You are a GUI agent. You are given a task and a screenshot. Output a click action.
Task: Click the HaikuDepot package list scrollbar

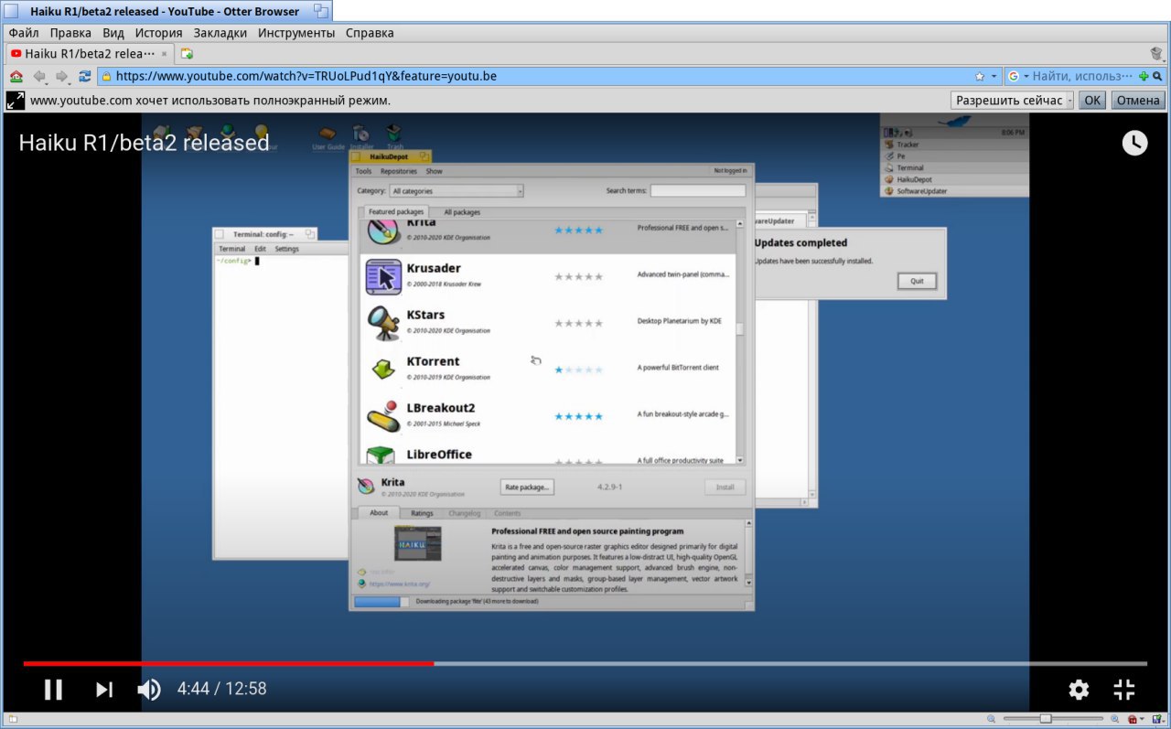(740, 341)
